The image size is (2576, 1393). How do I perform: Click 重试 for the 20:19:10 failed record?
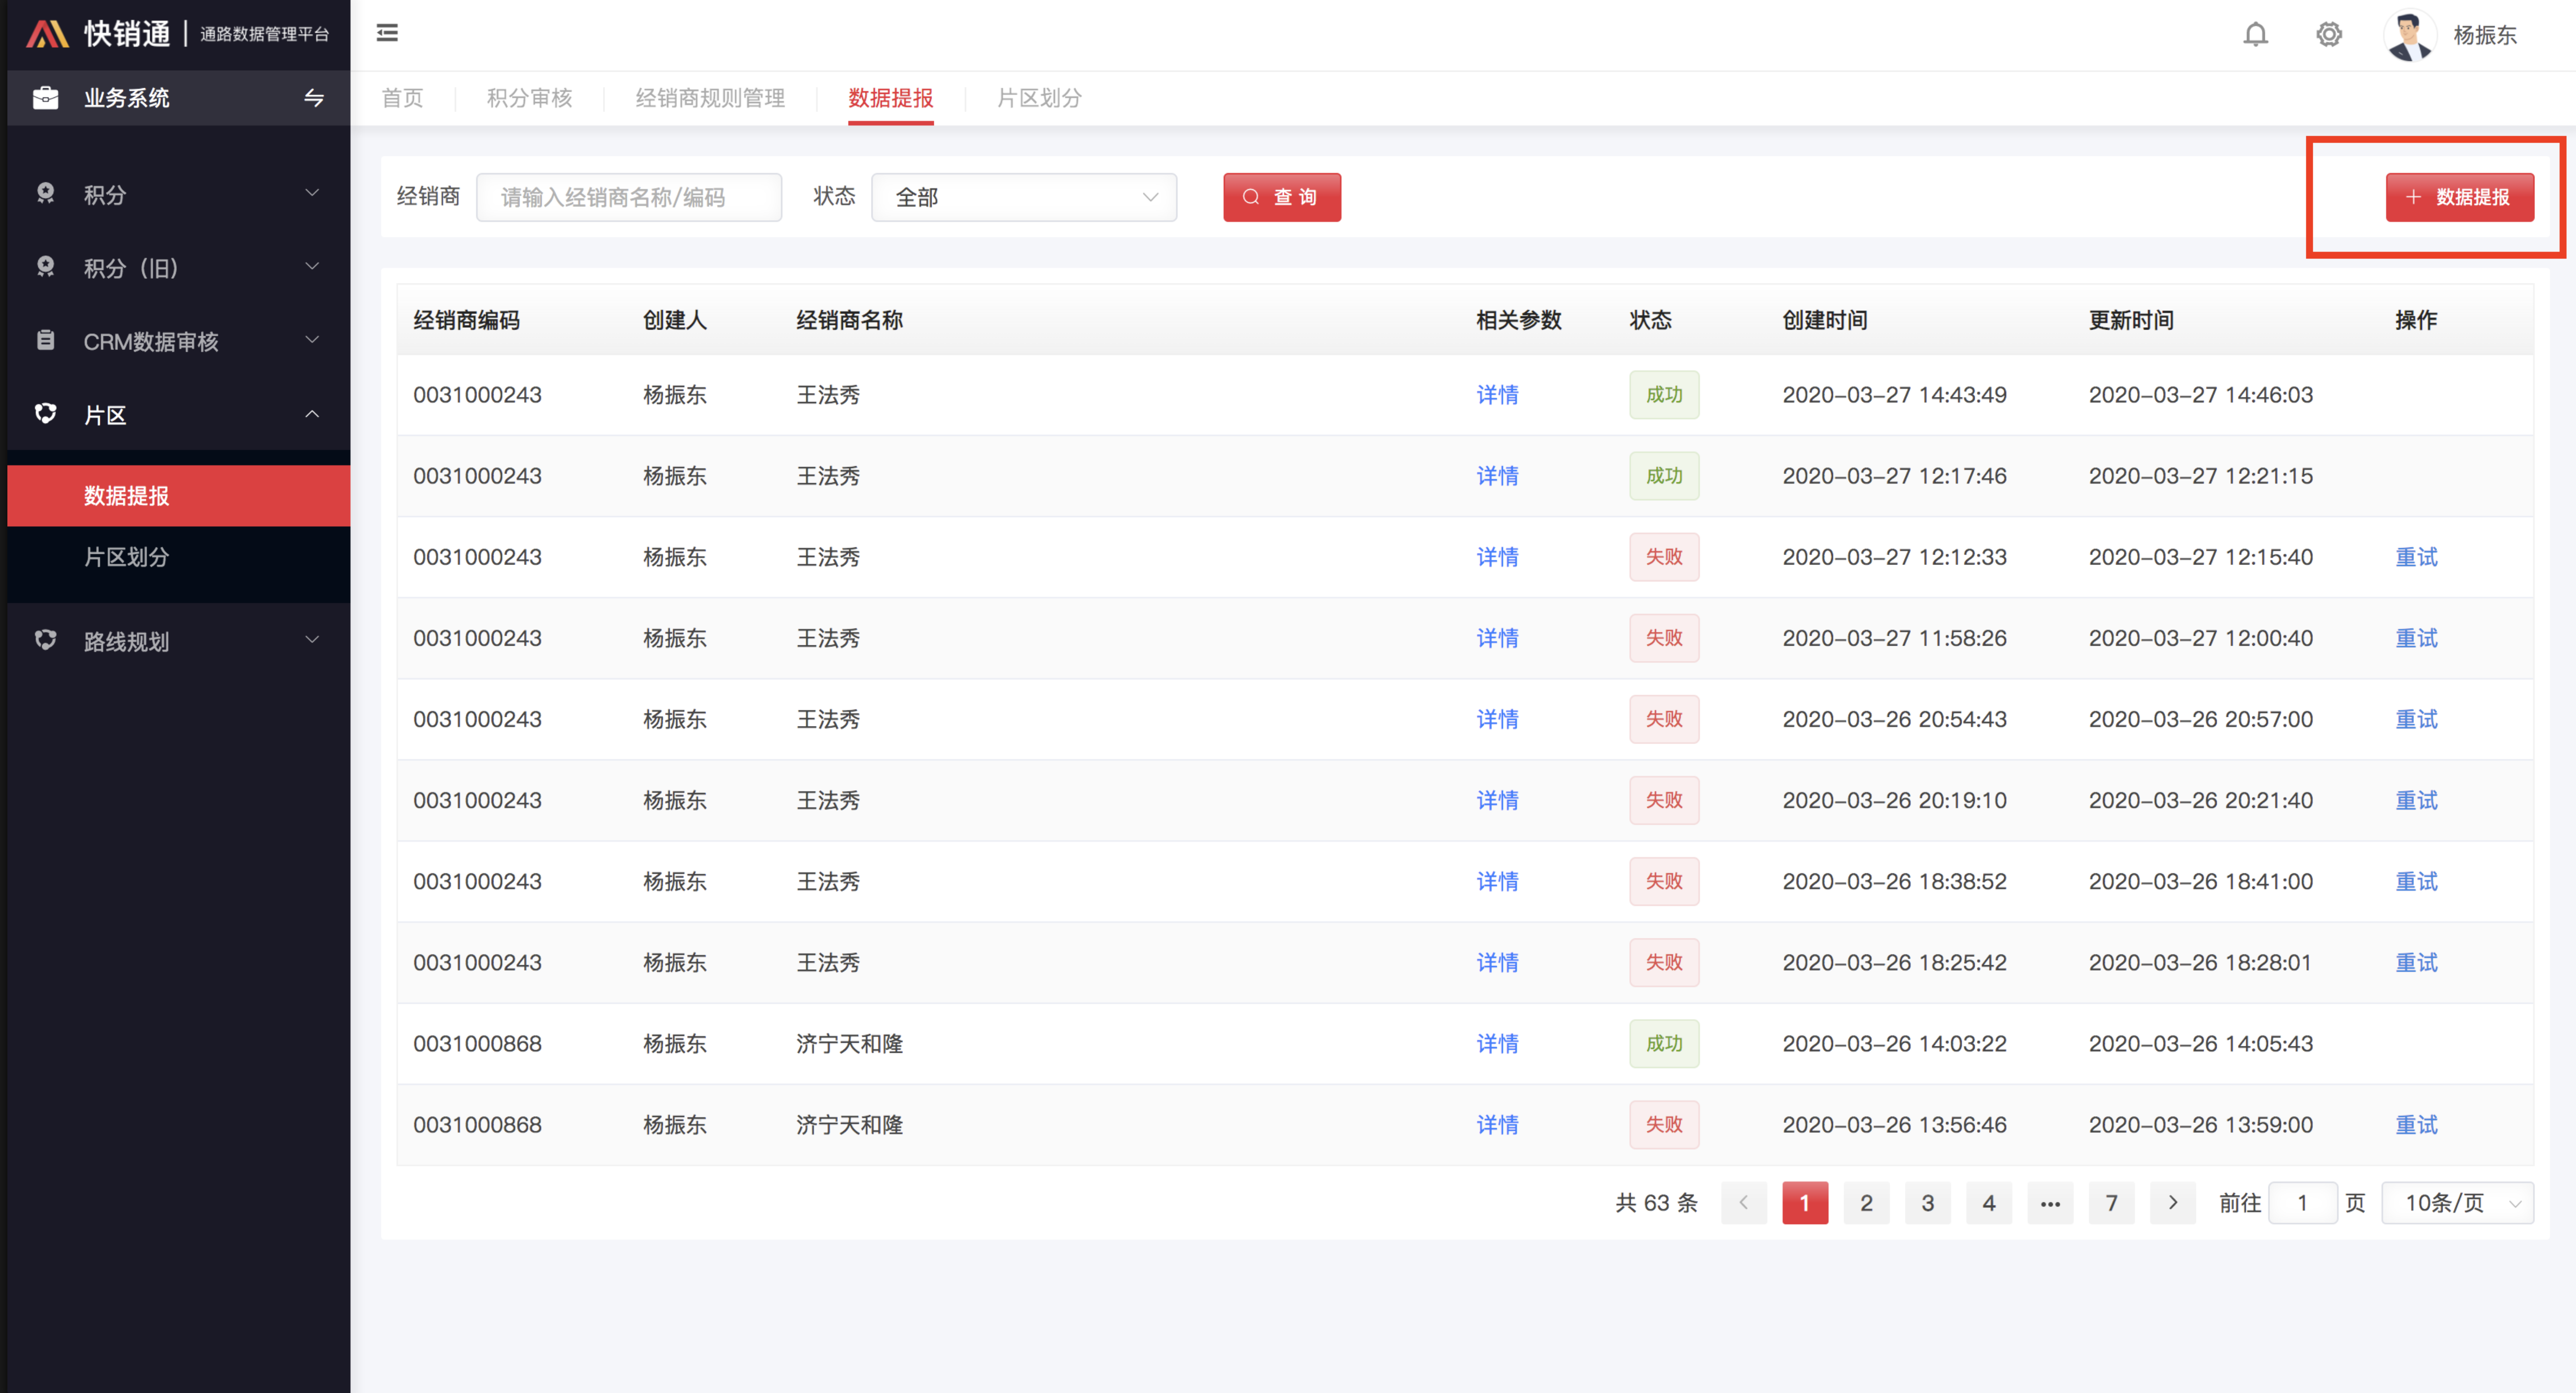(2416, 799)
